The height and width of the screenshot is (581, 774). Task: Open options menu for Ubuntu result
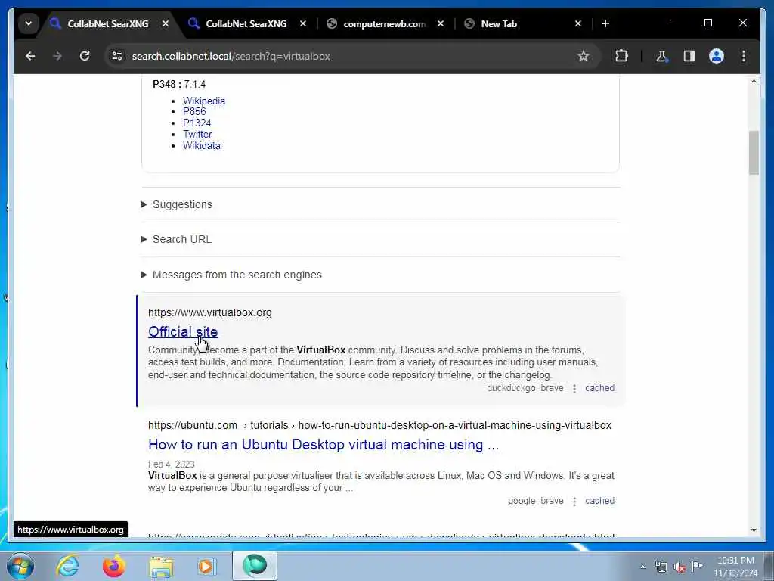click(574, 502)
